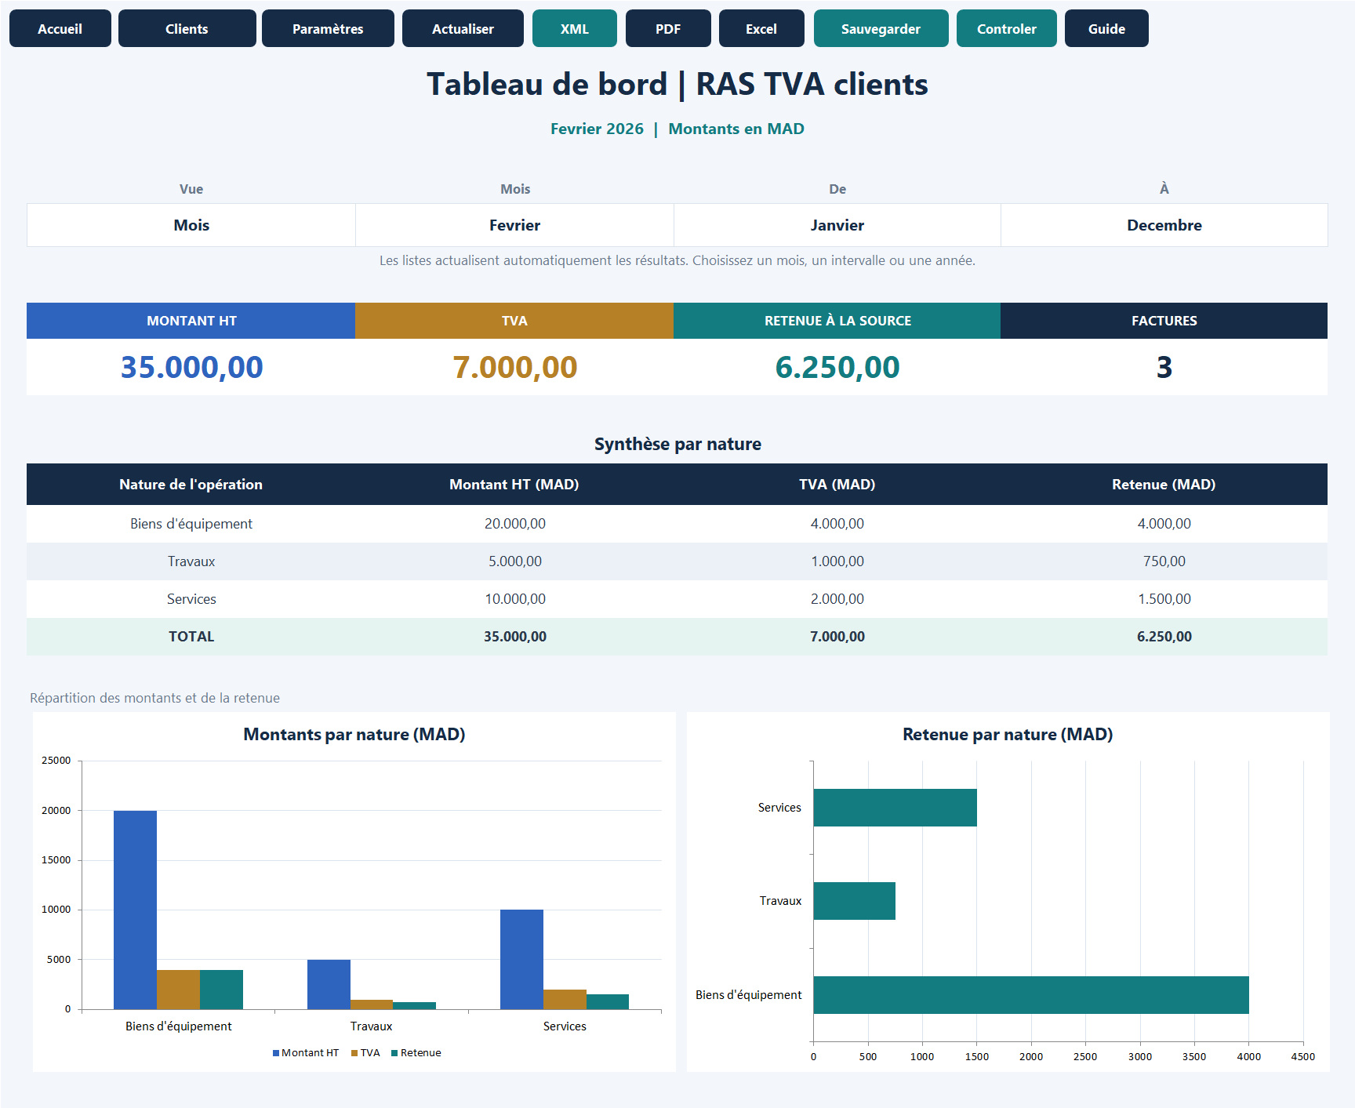The image size is (1355, 1108).
Task: Open Paramètres settings button
Action: coord(328,28)
